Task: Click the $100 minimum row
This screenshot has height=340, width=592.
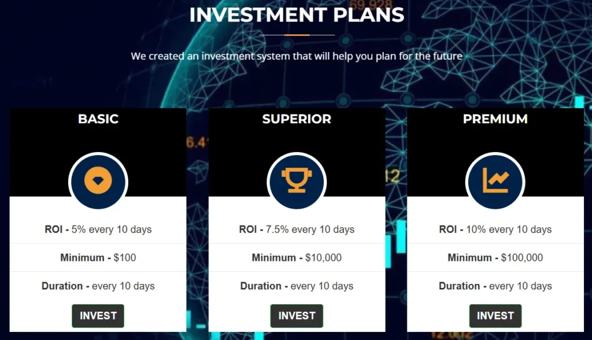Action: [98, 258]
